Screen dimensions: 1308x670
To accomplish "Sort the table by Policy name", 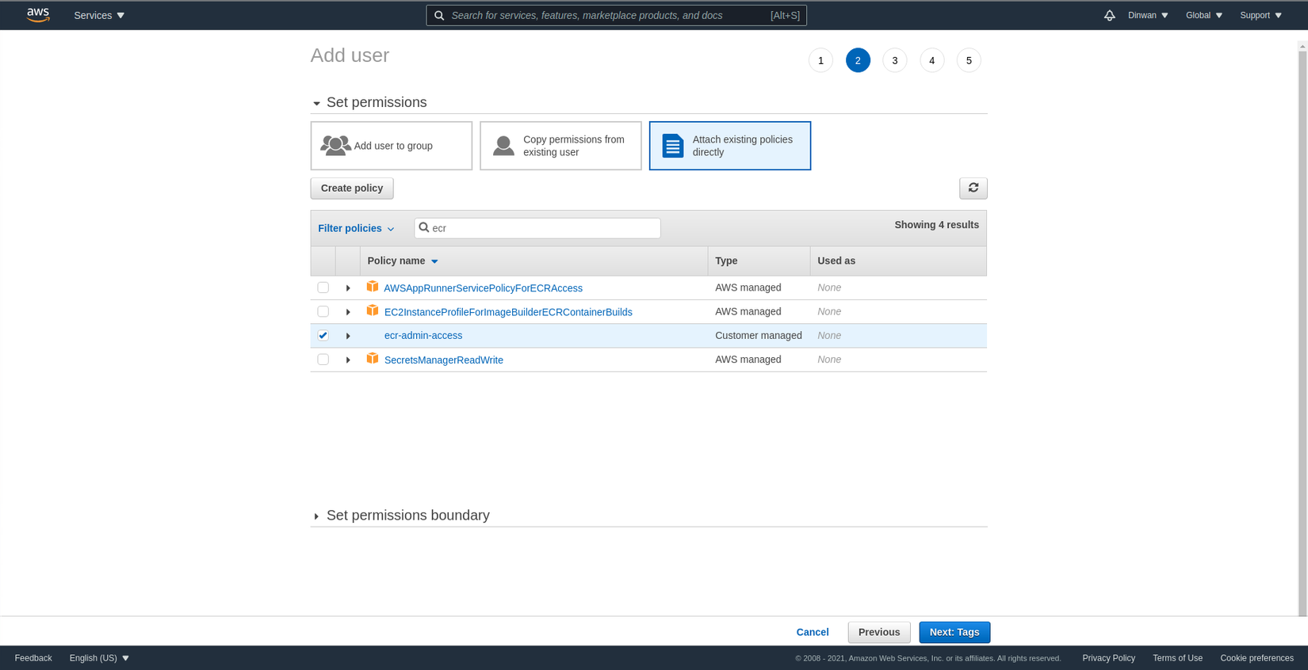I will click(403, 261).
